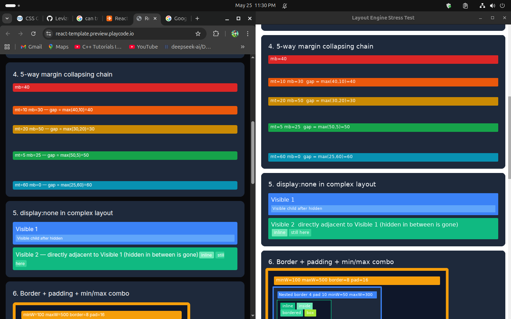Viewport: 511px width, 319px height.
Task: Open the clock showing May 25 11:30 PM
Action: point(255,5)
